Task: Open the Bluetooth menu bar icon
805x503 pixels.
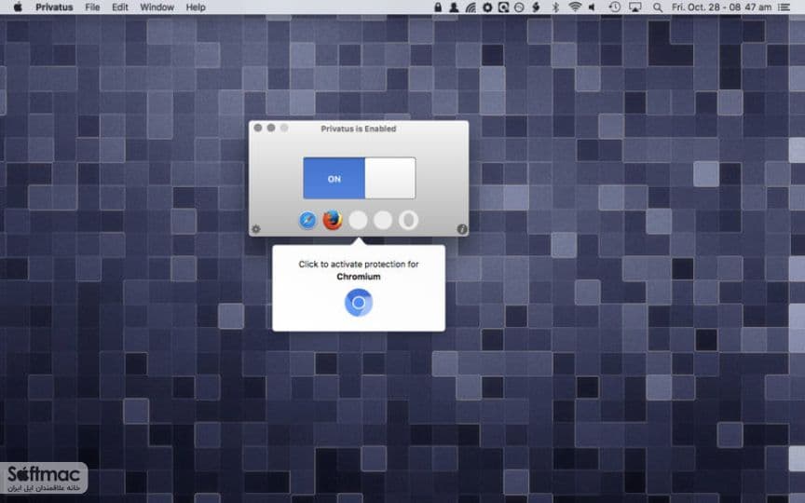Action: [x=555, y=7]
